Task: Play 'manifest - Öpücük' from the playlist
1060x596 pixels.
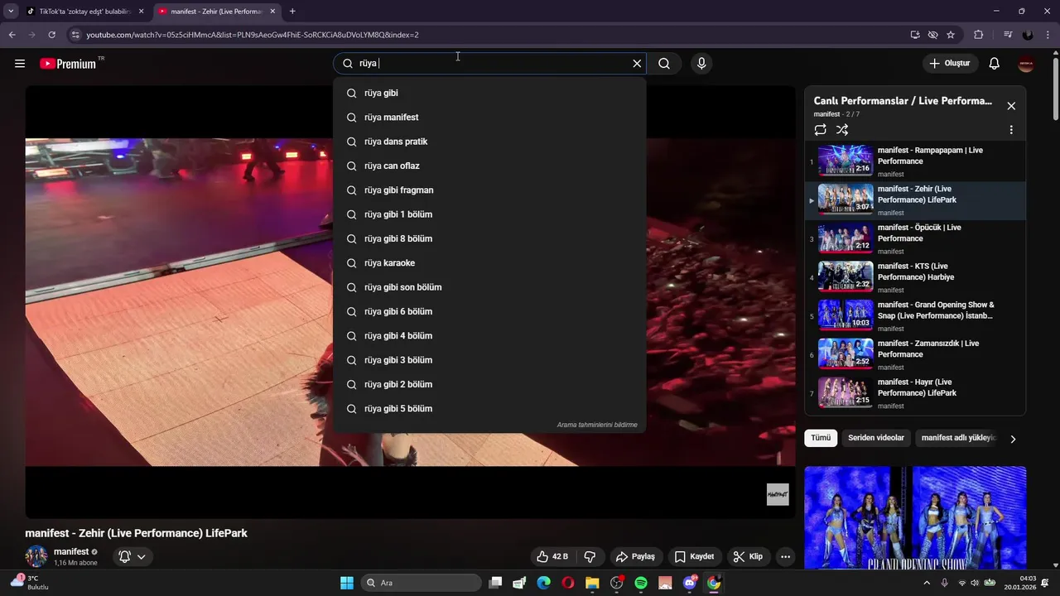Action: click(915, 238)
